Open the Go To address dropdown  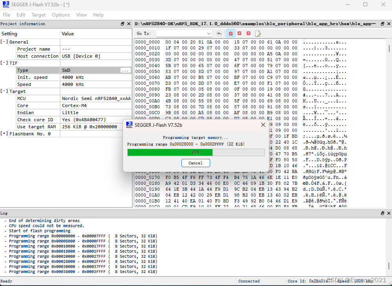click(209, 33)
